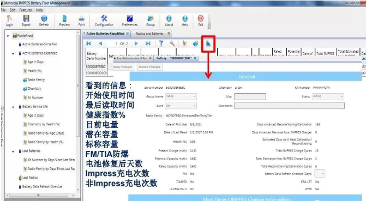The image size is (366, 201).
Task: Open the Alert dropdown set to Off
Action: click(x=181, y=106)
